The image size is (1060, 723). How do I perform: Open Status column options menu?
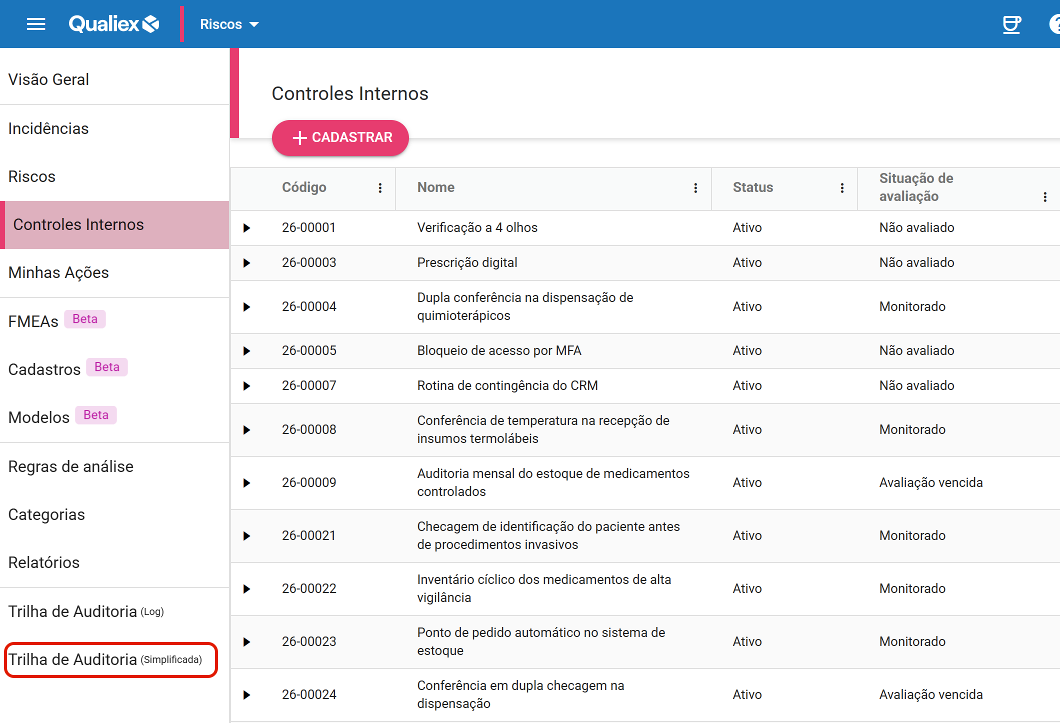[x=842, y=187]
